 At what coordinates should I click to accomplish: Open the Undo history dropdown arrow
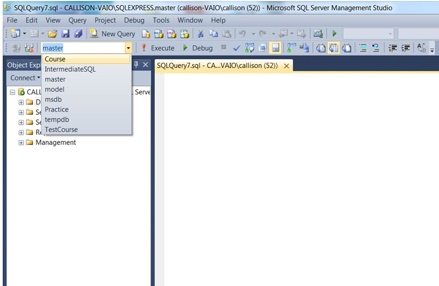(253, 34)
